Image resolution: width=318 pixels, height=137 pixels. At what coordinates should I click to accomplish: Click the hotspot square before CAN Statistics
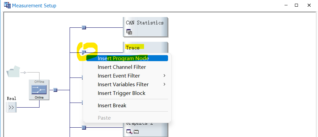pyautogui.click(x=84, y=27)
